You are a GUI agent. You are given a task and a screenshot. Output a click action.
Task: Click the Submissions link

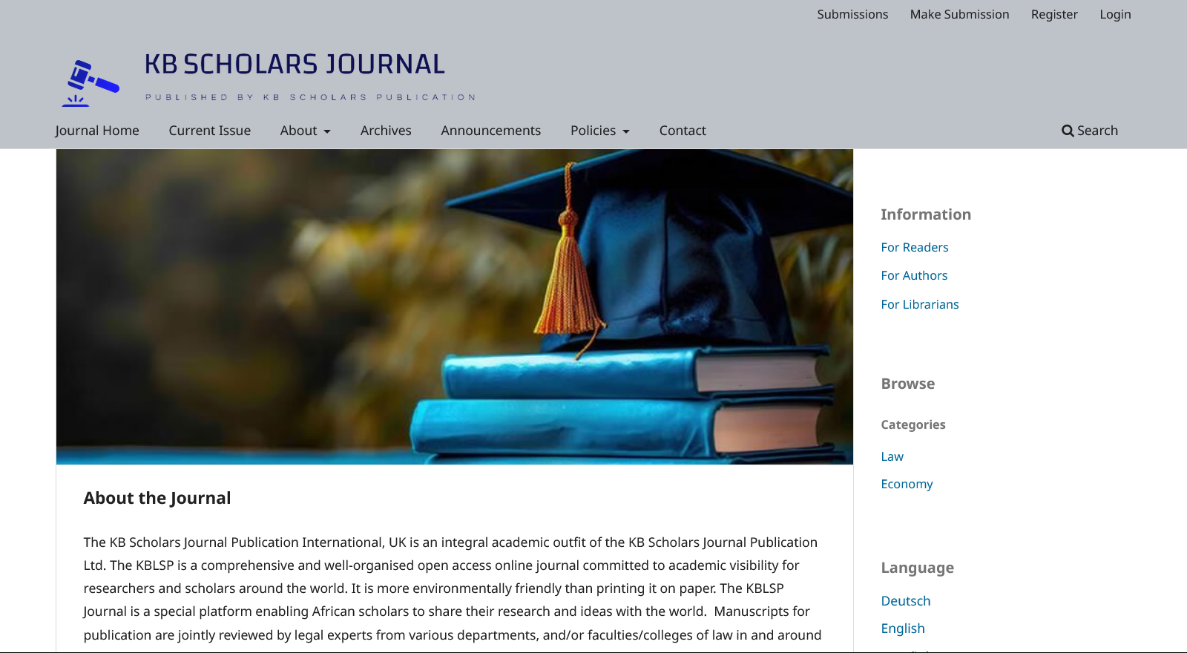point(852,14)
